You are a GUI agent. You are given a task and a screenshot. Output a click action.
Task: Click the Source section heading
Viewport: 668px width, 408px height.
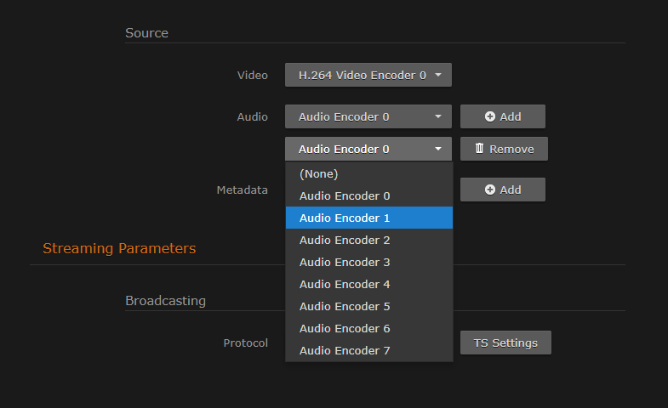146,32
